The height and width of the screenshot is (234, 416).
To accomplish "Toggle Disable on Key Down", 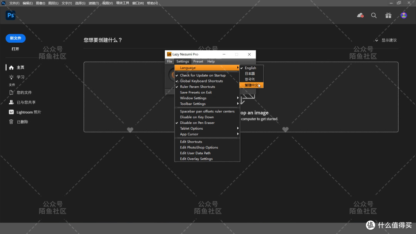I will (207, 117).
